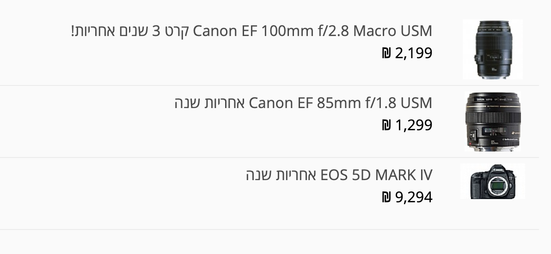The image size is (551, 254).
Task: Click the 1,299 price of the 85mm lens
Action: (x=413, y=125)
